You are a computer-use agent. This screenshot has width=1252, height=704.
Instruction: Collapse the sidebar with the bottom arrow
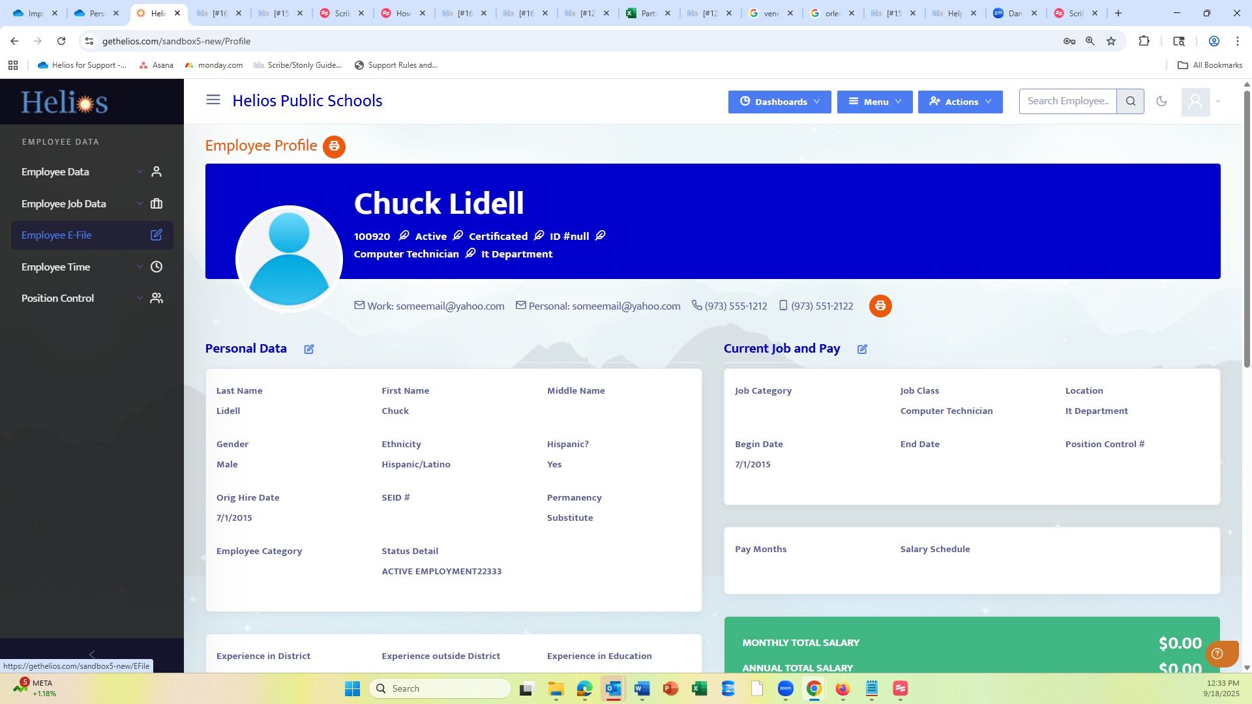(91, 654)
